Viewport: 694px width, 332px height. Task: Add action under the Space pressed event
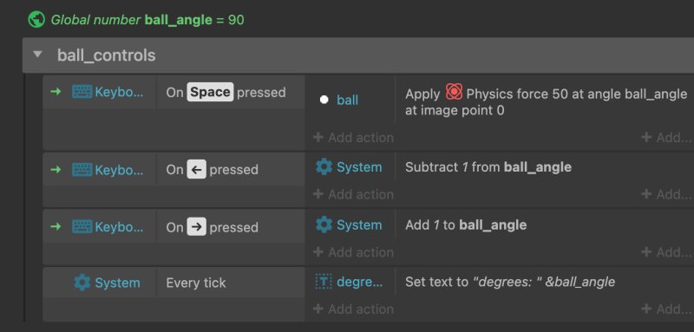(x=353, y=138)
